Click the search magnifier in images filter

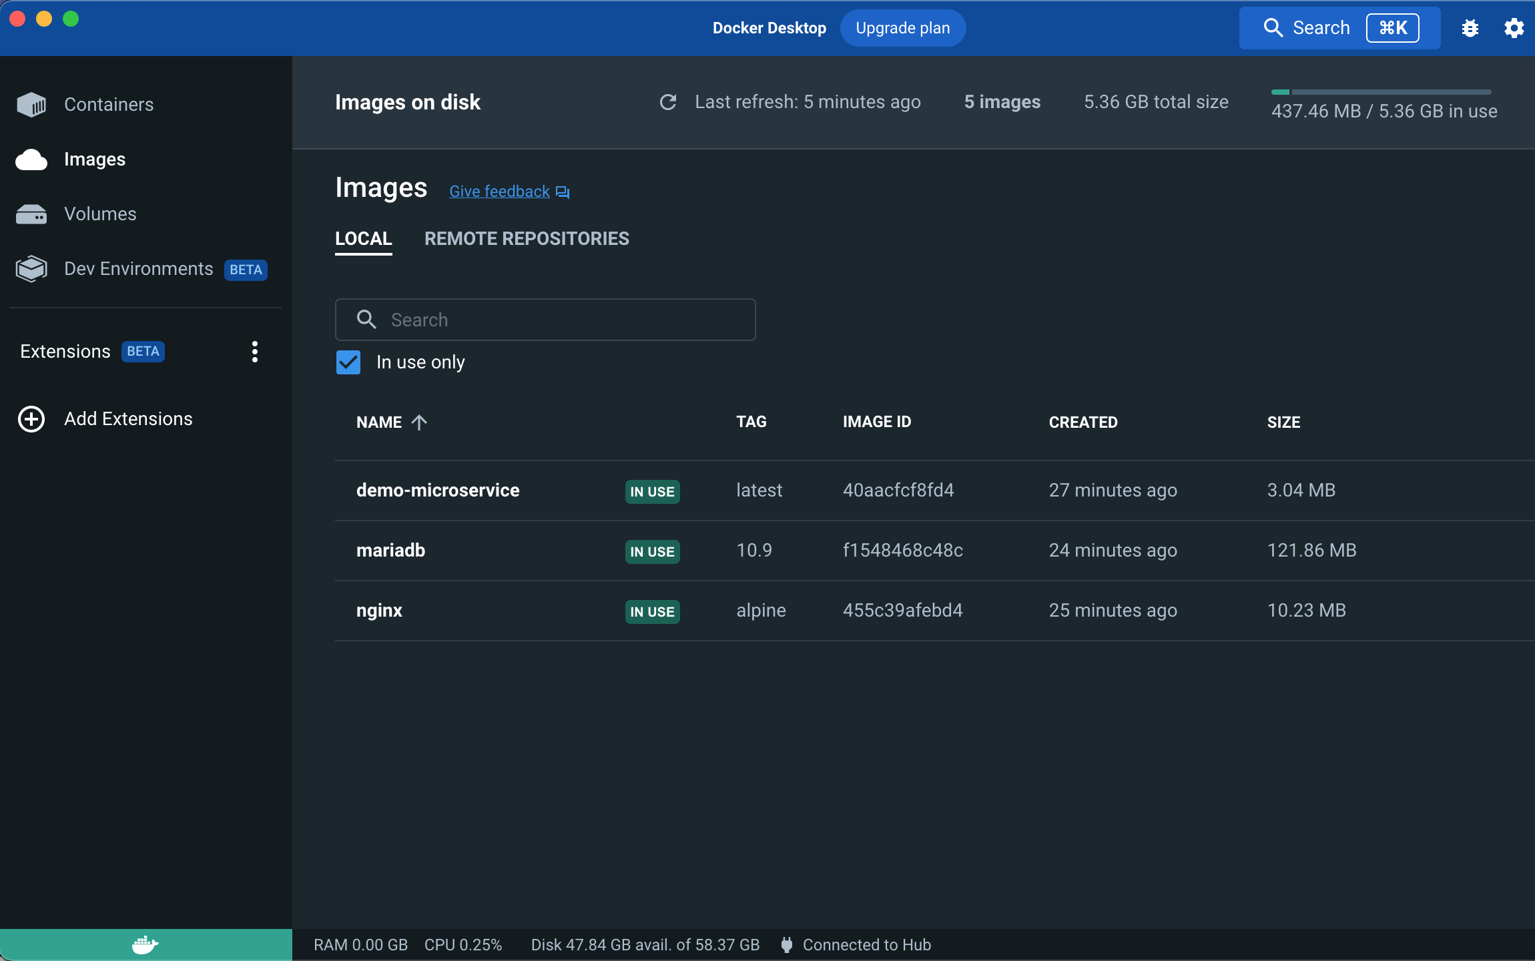[366, 320]
